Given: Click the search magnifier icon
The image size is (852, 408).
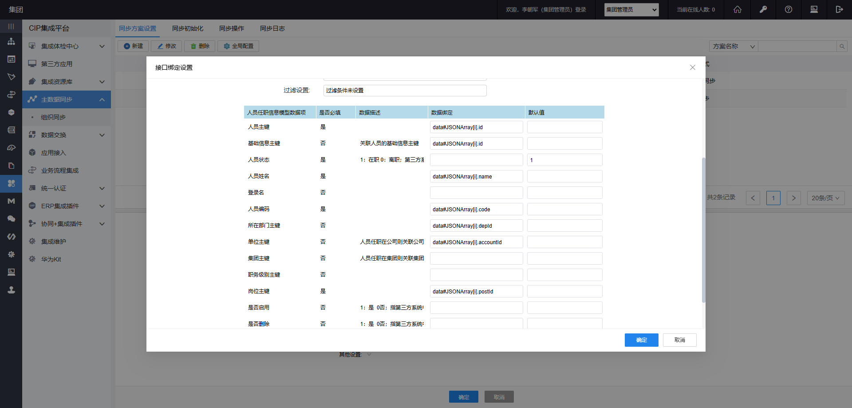Looking at the screenshot, I should [842, 46].
